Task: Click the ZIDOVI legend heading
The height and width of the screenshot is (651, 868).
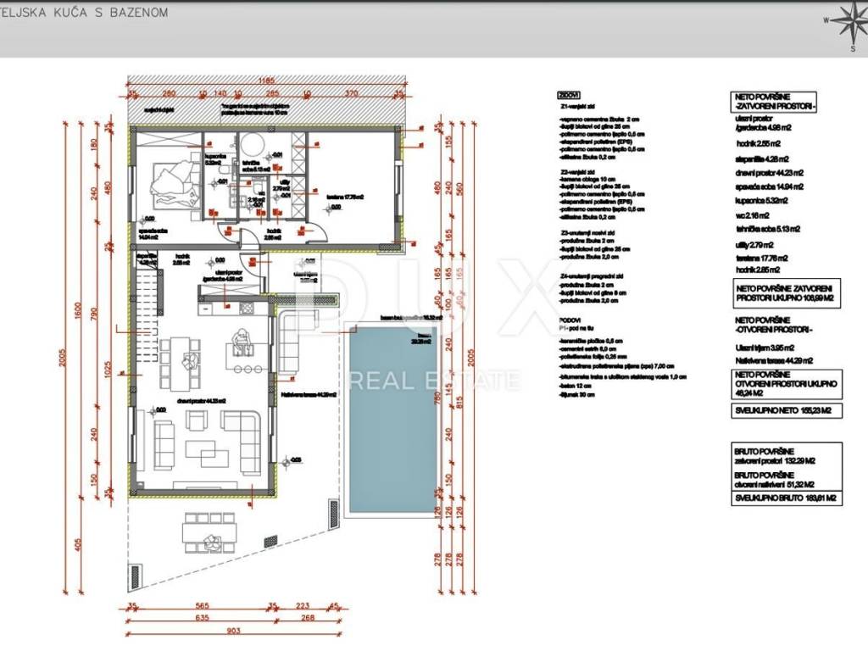Action: coord(569,96)
